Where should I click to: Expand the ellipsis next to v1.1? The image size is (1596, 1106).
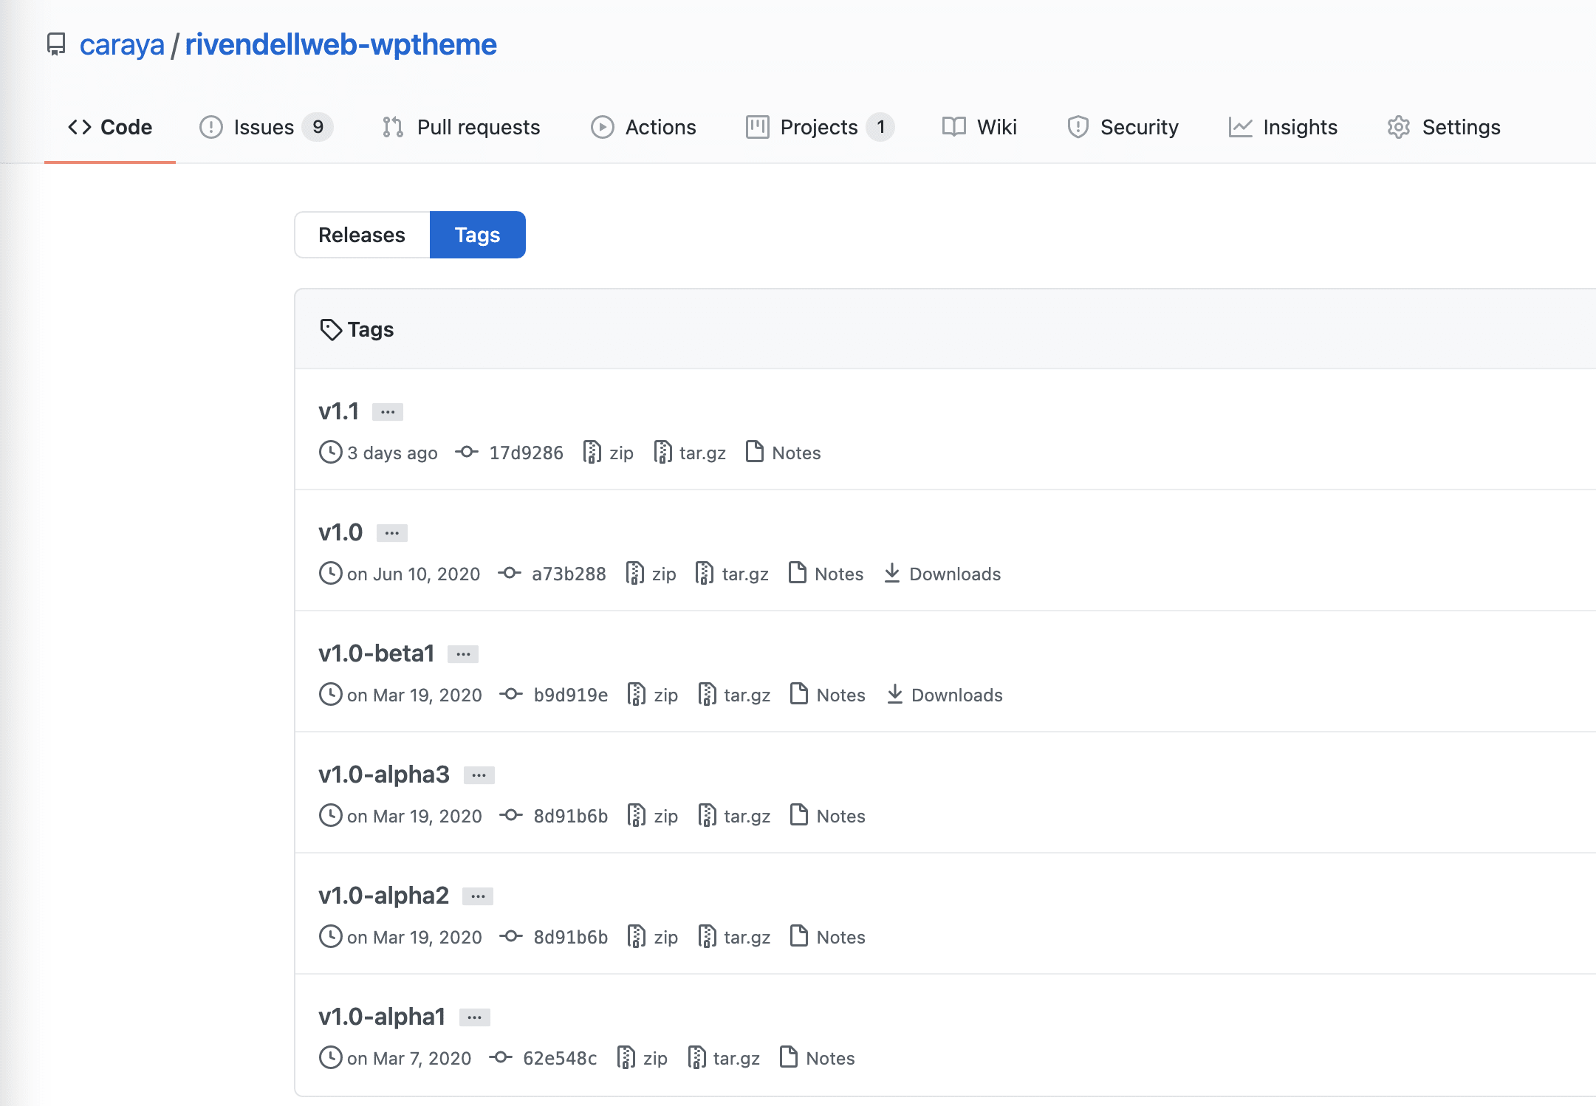pos(388,412)
